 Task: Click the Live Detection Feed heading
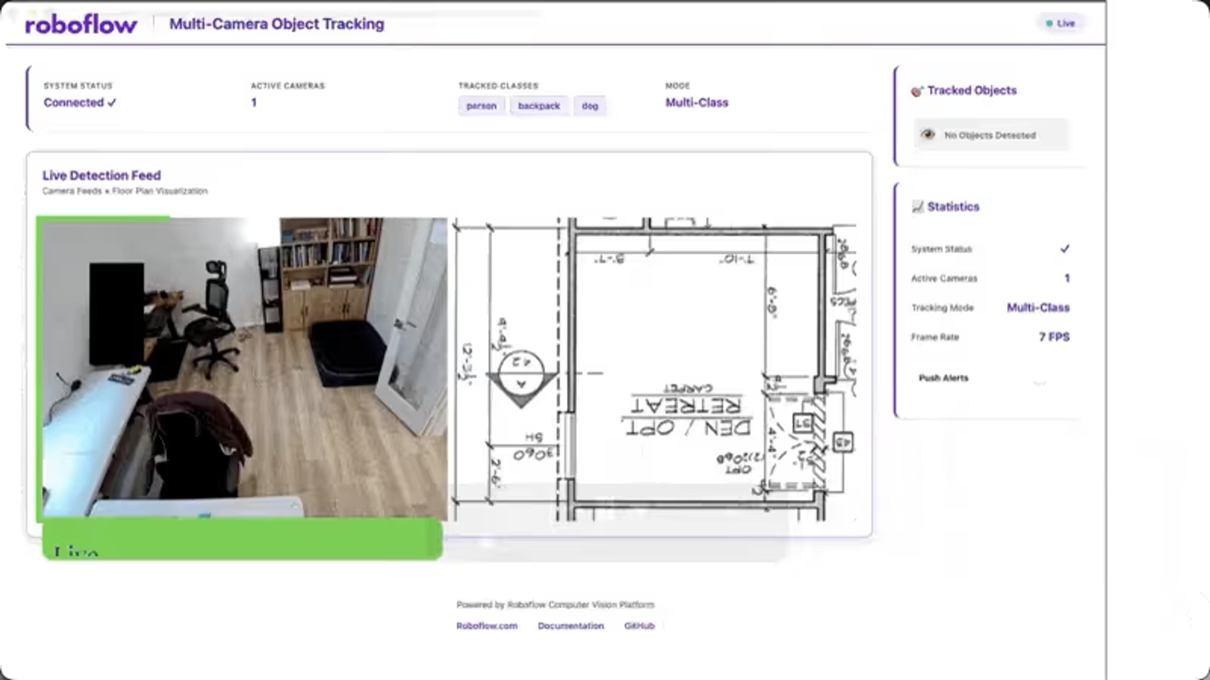[x=101, y=176]
